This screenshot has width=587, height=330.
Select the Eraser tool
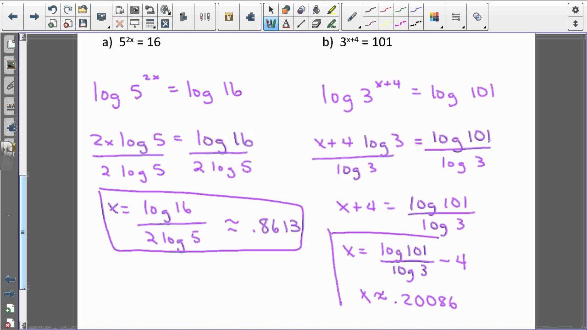[x=316, y=23]
